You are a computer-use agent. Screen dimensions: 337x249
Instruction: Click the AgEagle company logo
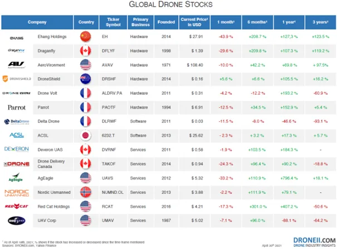pyautogui.click(x=15, y=178)
